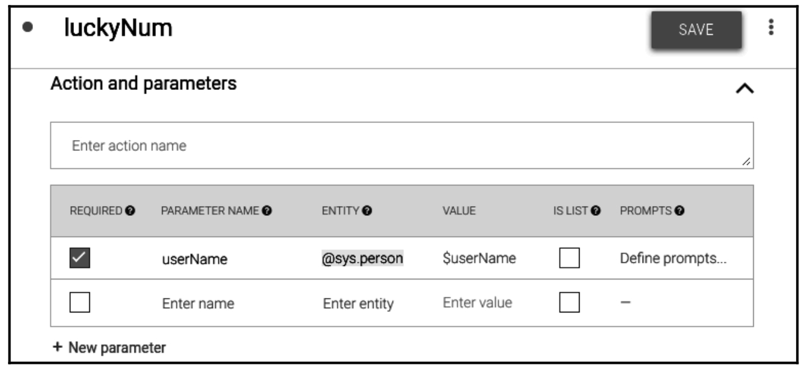
Task: Click the PARAMETER NAME help icon
Action: tap(267, 211)
